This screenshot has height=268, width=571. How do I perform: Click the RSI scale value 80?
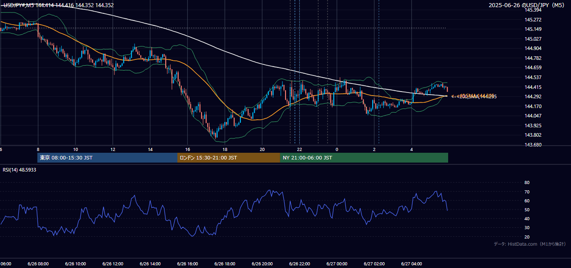[527, 183]
